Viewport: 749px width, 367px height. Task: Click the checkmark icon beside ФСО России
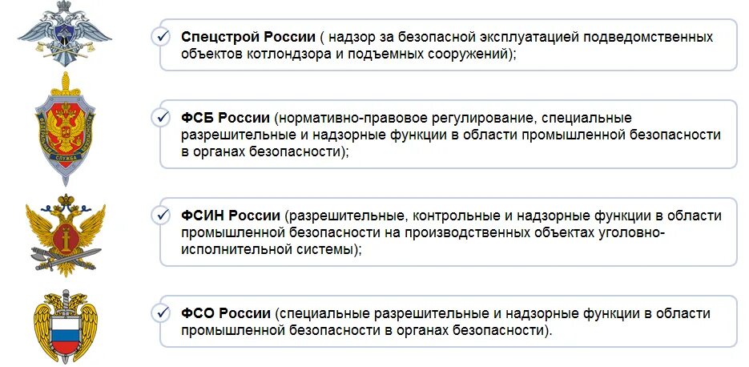[160, 313]
